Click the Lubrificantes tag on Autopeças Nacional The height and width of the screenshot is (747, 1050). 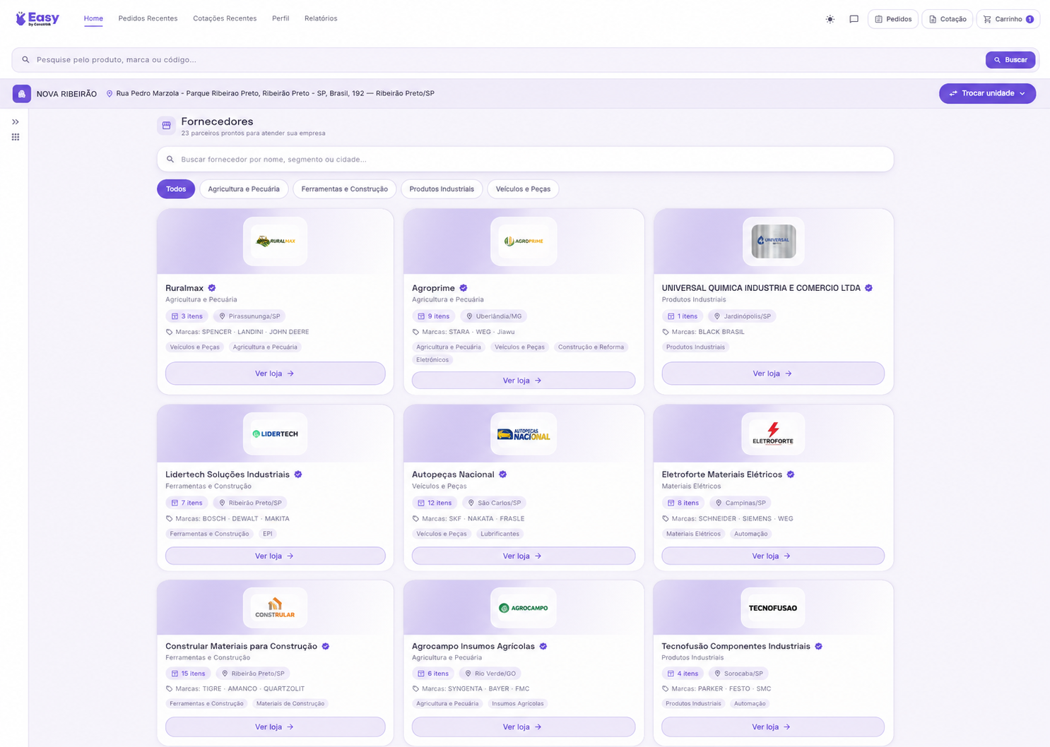[x=500, y=534]
